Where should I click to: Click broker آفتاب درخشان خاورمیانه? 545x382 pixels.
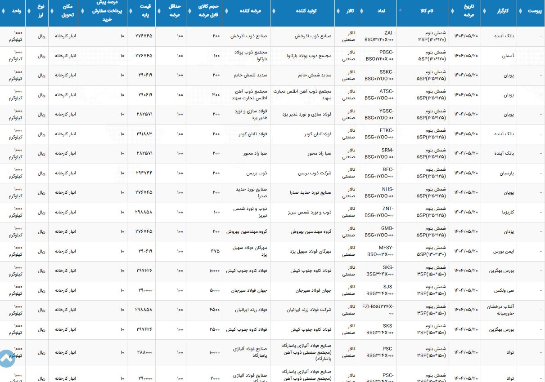point(500,310)
